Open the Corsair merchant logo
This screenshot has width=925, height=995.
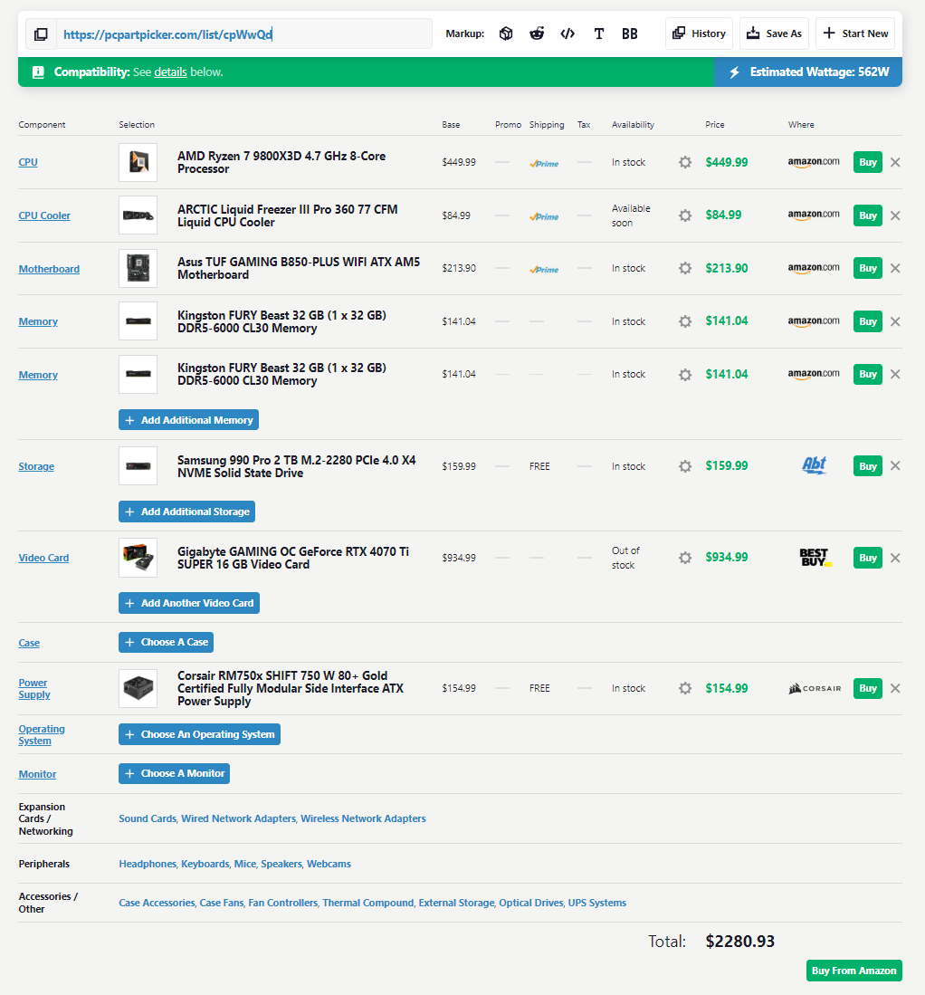815,688
